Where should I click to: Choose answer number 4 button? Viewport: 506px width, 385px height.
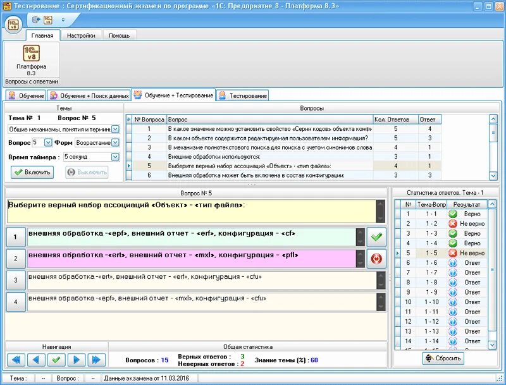coord(15,302)
